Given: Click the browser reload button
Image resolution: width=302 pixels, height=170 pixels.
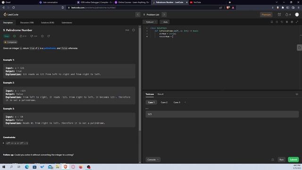Looking at the screenshot, I should pos(13,8).
